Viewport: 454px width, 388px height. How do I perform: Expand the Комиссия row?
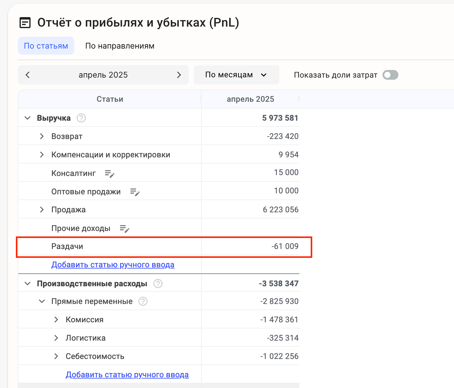(56, 320)
